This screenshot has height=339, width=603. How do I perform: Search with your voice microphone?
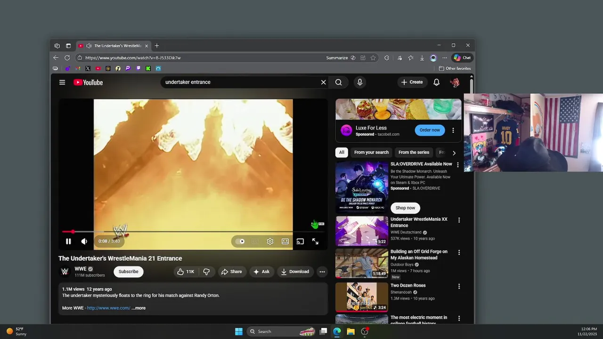click(360, 82)
